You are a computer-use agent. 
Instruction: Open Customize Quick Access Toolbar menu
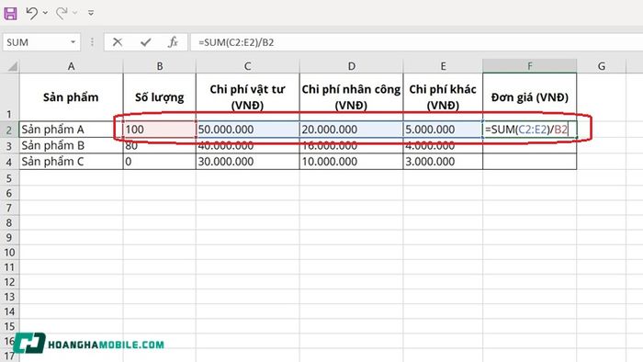pos(91,13)
